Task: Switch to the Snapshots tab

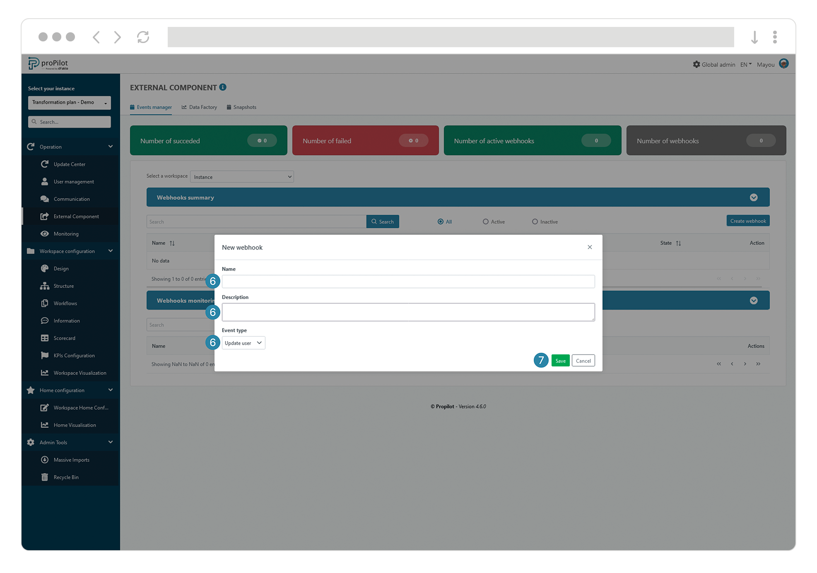Action: point(241,107)
